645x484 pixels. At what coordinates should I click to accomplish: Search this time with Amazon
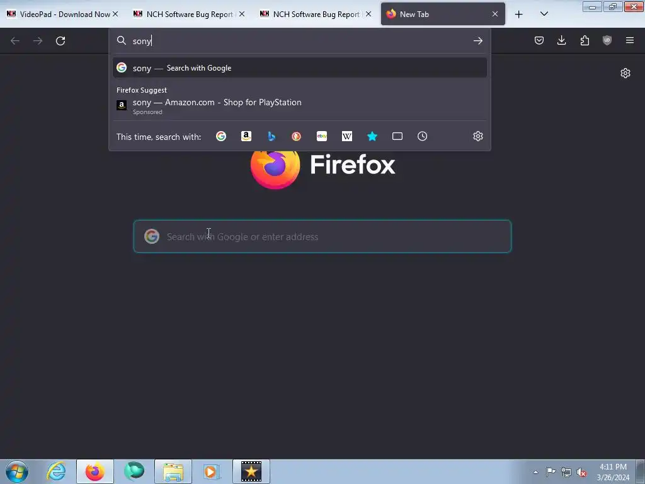click(x=246, y=136)
